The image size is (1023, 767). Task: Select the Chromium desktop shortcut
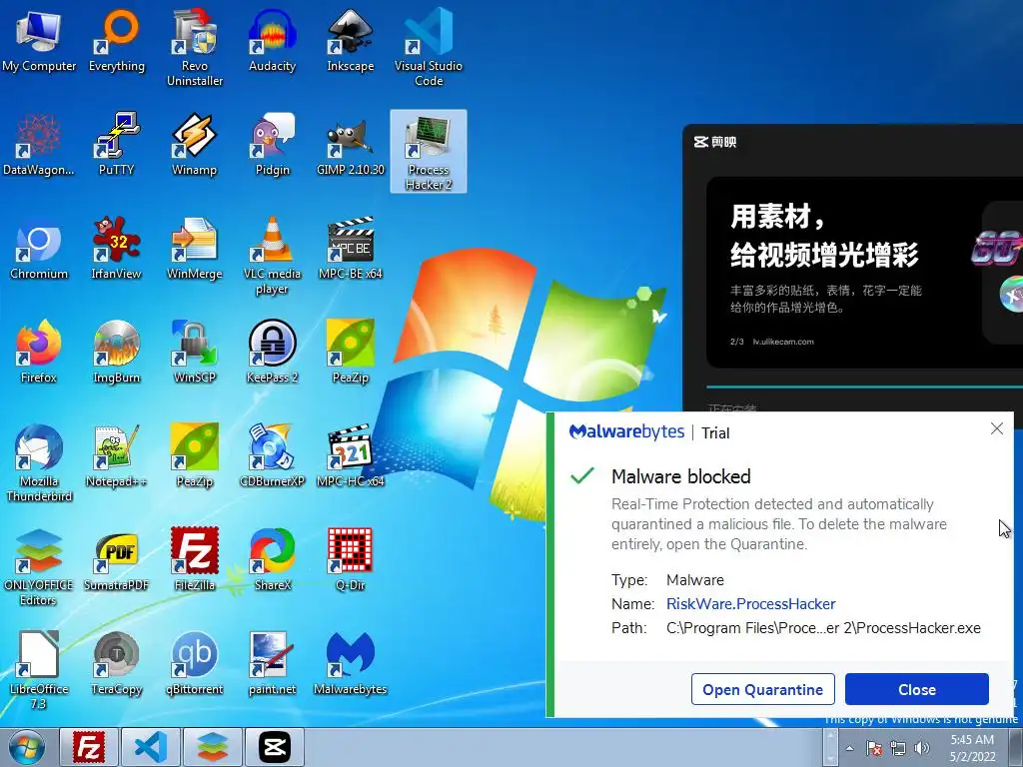39,248
